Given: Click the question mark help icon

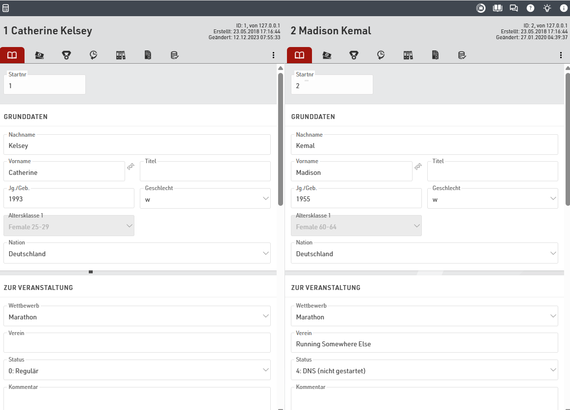Looking at the screenshot, I should pos(530,8).
